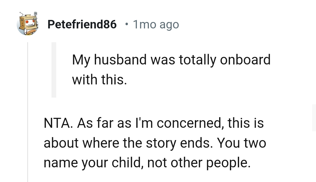
Task: Click the gray quote bar to collapse the quote
Action: pyautogui.click(x=54, y=69)
